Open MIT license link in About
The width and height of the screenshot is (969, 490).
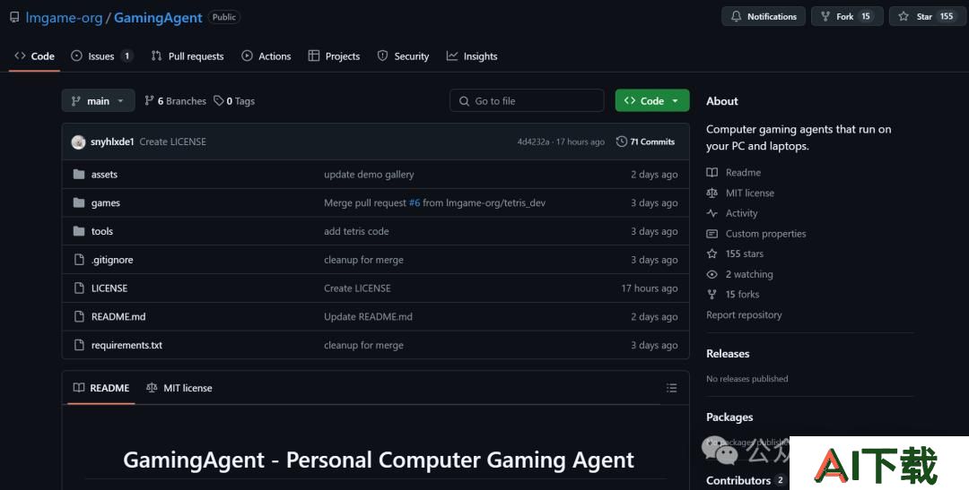[x=740, y=193]
